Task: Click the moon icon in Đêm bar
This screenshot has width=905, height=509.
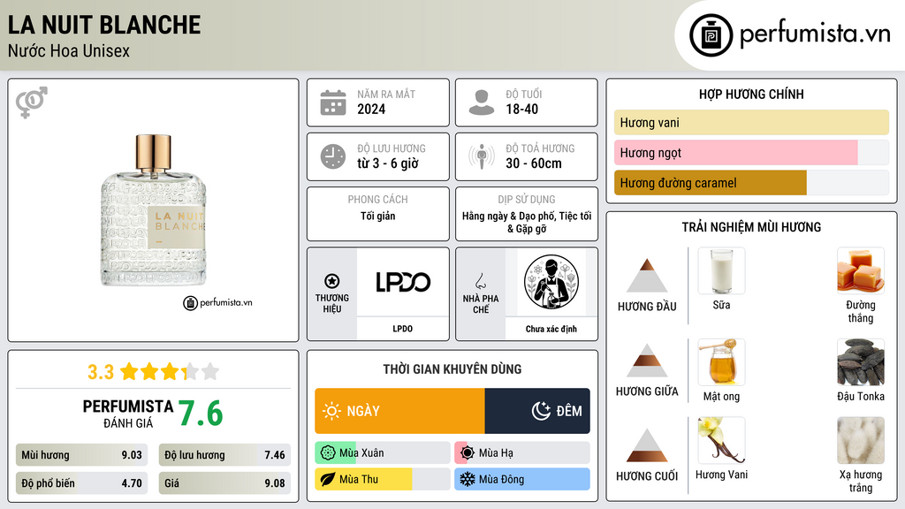Action: coord(541,411)
